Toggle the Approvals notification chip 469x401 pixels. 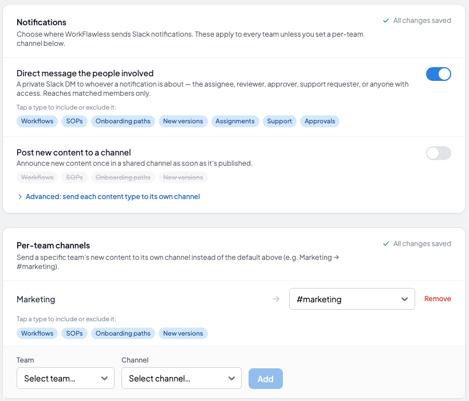point(320,121)
